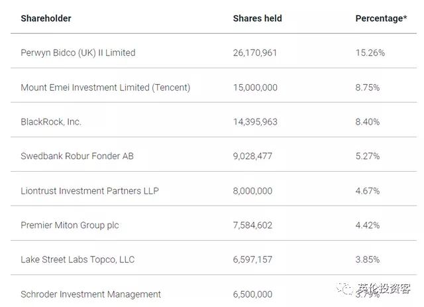The width and height of the screenshot is (424, 307).
Task: Click the Percentage* column header
Action: (381, 19)
